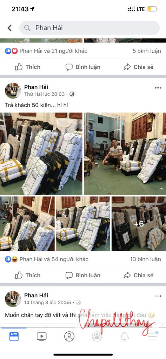Open options for 14 tháng 8 post
This screenshot has height=359, width=166.
click(x=158, y=296)
